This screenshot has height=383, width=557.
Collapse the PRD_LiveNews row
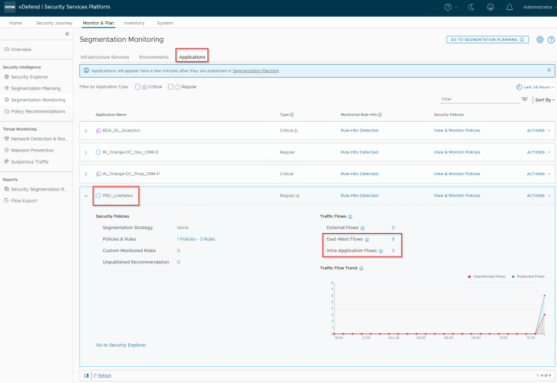click(x=85, y=196)
